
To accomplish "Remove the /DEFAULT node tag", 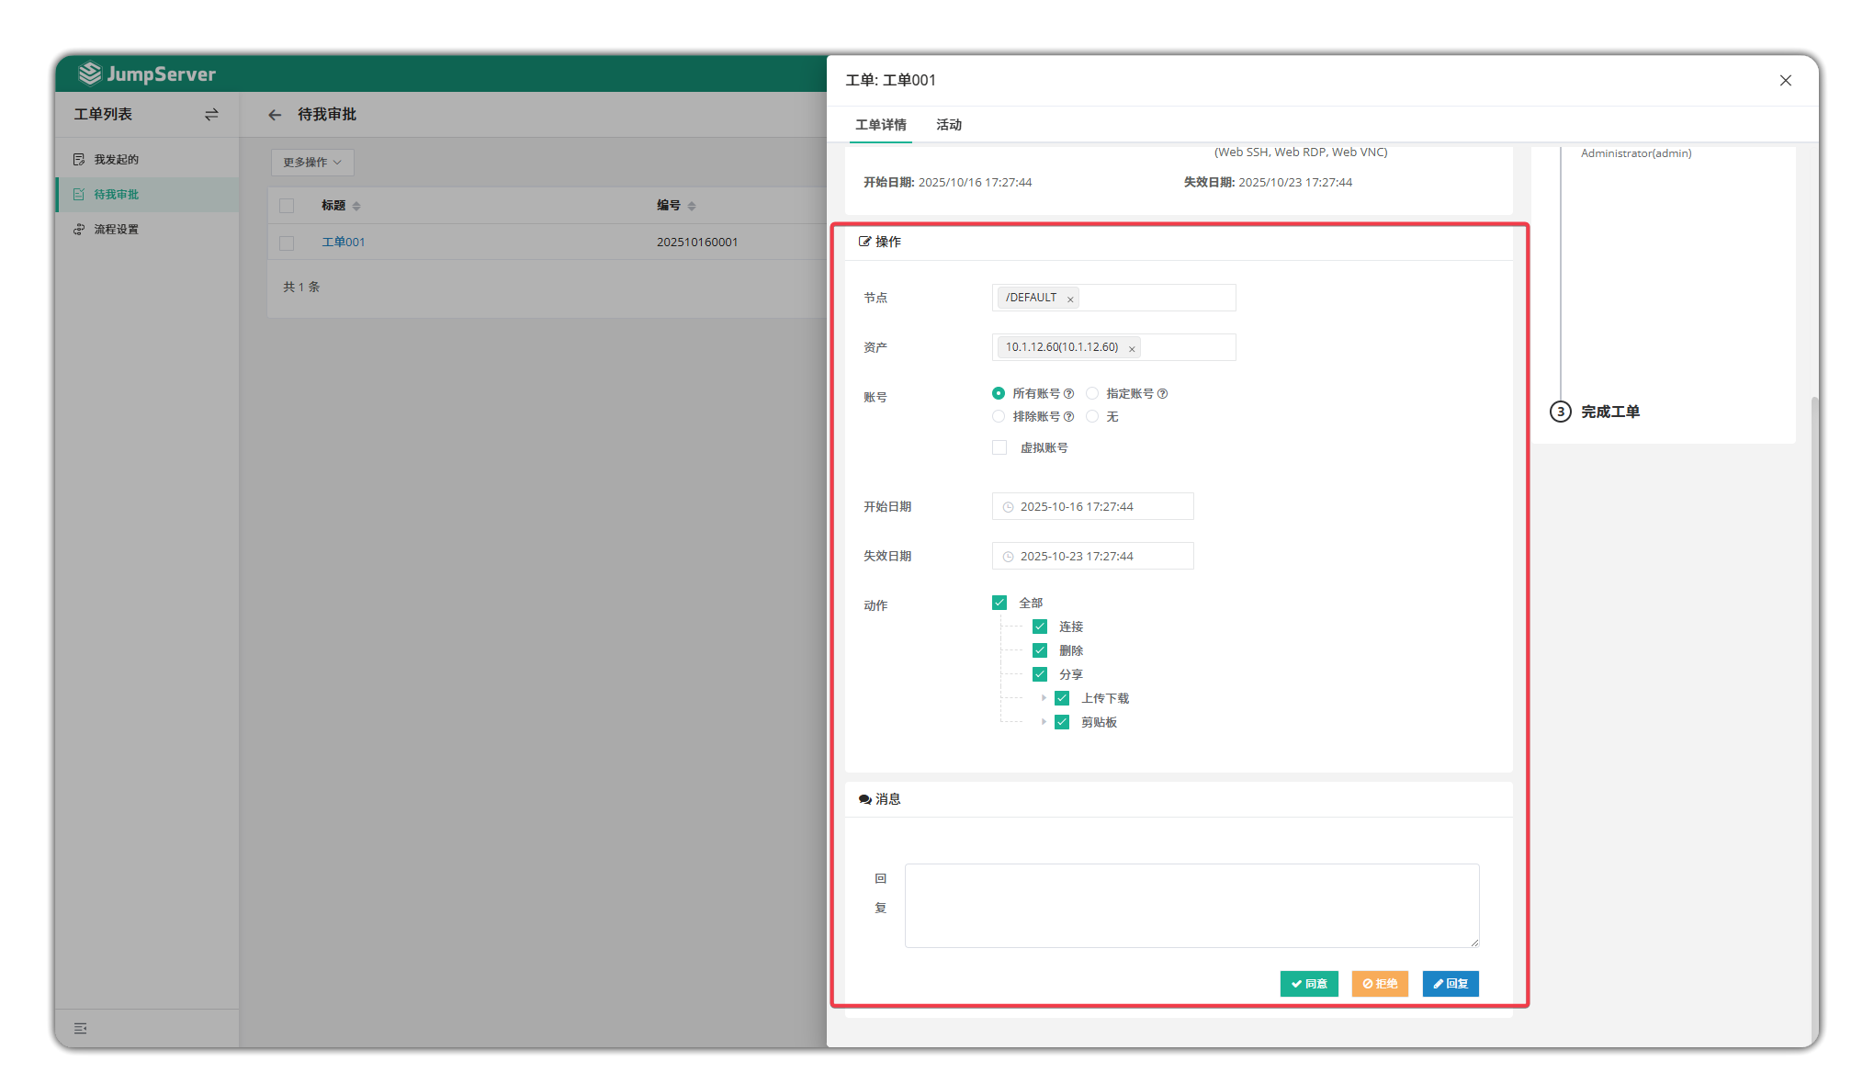I will pos(1070,299).
